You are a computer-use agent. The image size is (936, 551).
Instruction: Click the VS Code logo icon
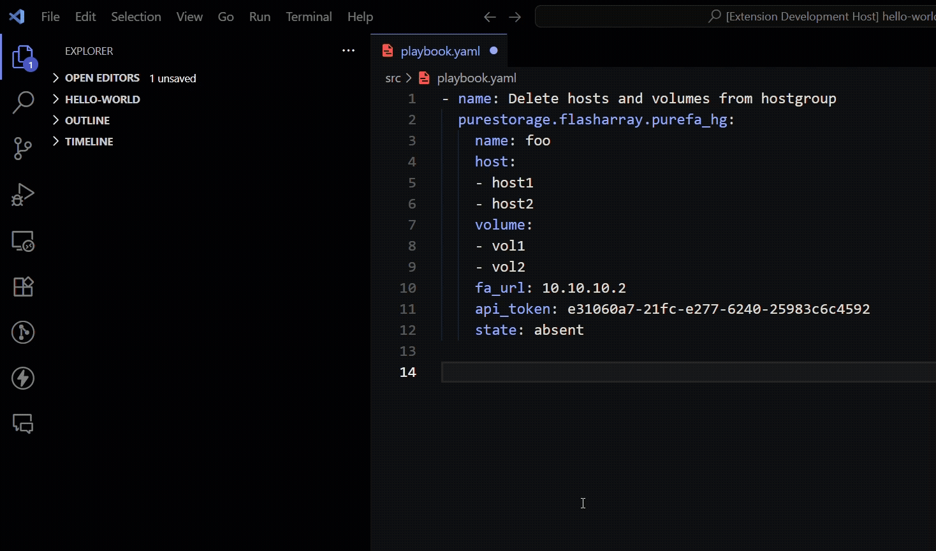(16, 17)
